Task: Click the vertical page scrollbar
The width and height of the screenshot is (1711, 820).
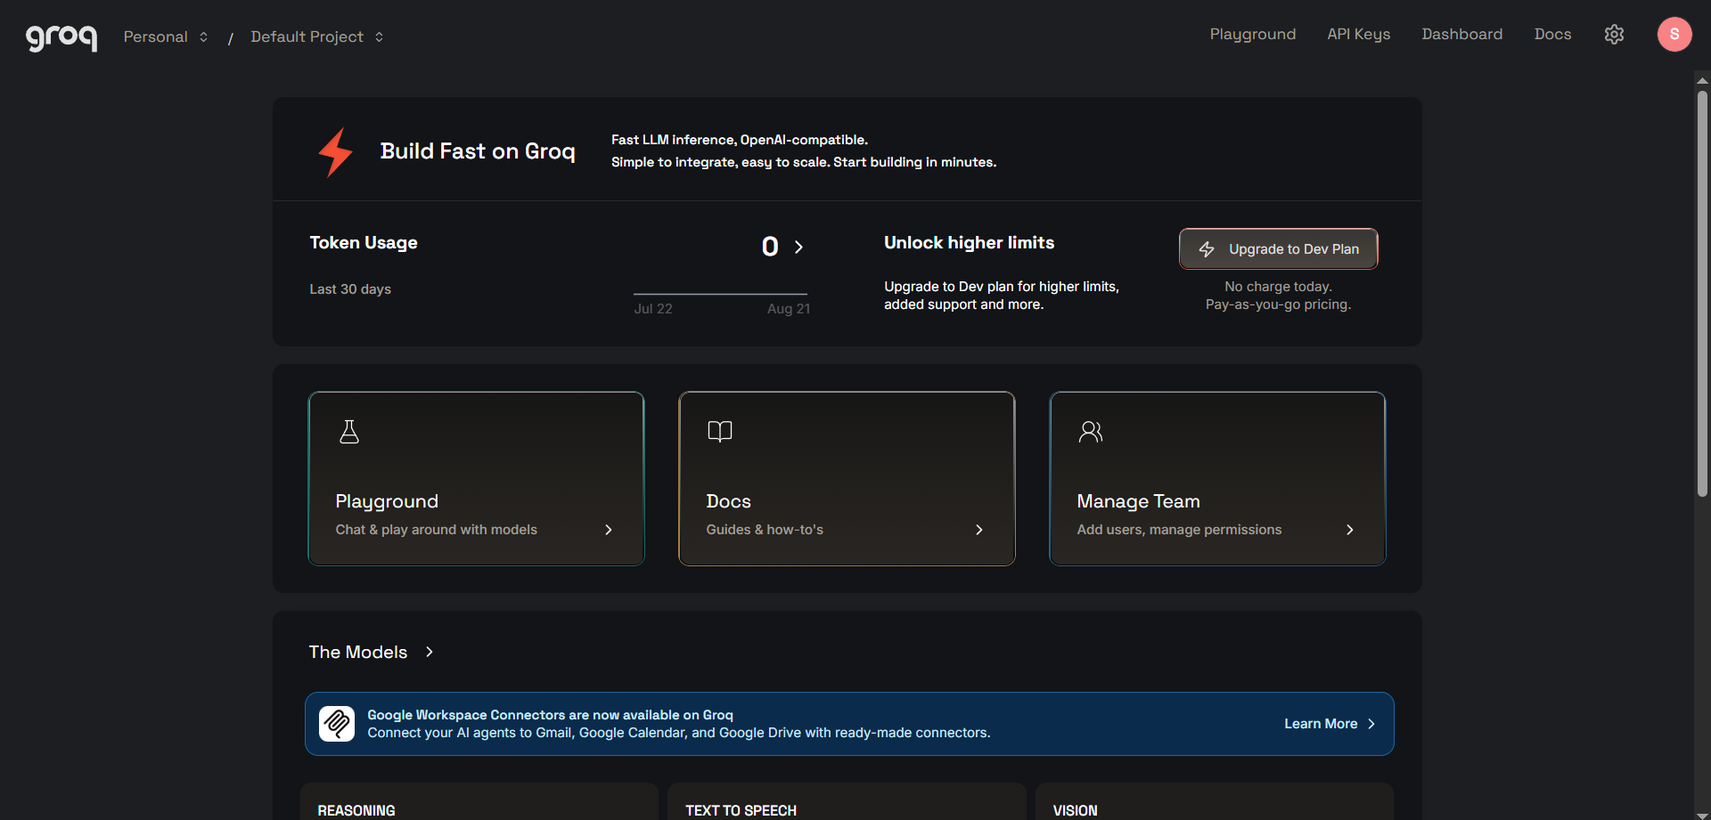Action: tap(1702, 292)
